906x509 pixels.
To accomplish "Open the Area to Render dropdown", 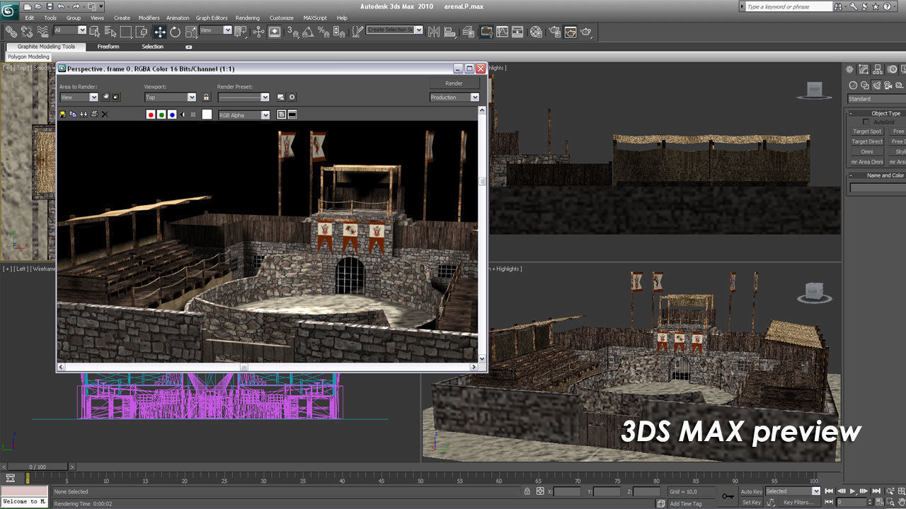I will [x=79, y=97].
